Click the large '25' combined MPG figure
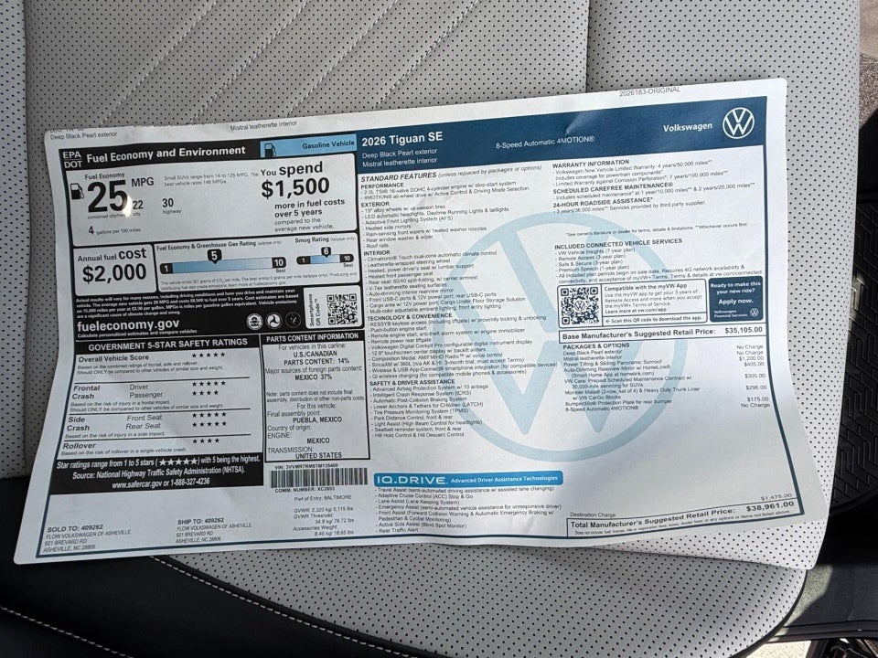Screen dimensions: 878x658 pyautogui.click(x=107, y=197)
